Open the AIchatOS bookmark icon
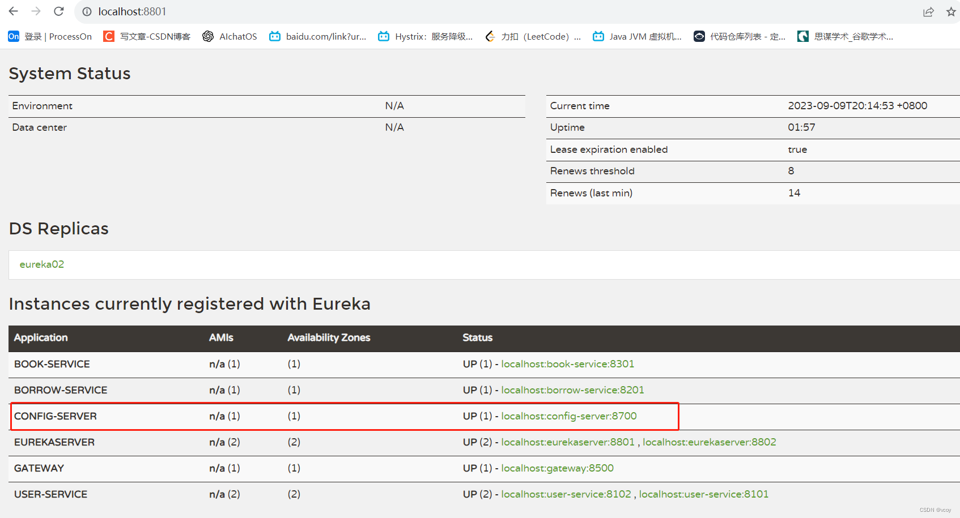 208,36
